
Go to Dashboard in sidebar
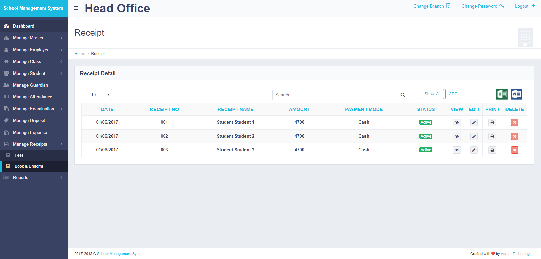(x=23, y=26)
